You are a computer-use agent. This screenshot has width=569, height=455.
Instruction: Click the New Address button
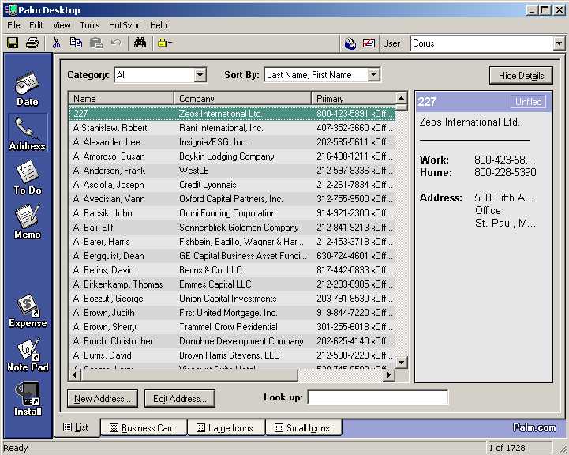(x=103, y=399)
